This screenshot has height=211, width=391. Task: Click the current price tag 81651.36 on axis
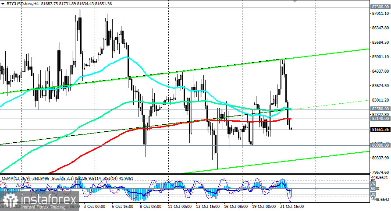point(380,129)
